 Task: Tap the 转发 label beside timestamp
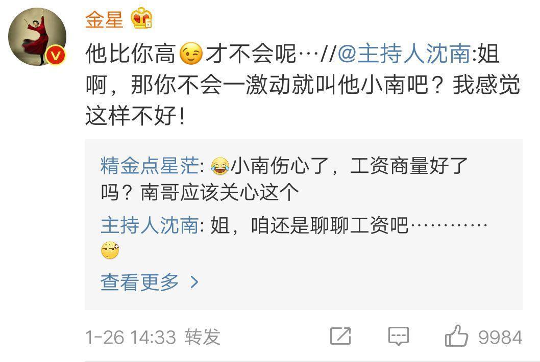pyautogui.click(x=203, y=337)
